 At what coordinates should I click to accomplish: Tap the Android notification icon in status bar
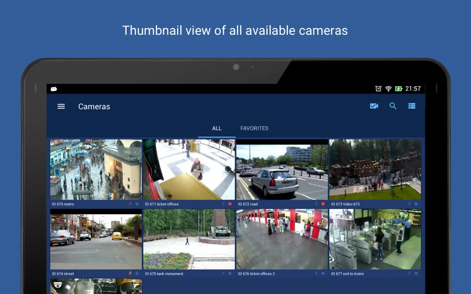click(54, 89)
